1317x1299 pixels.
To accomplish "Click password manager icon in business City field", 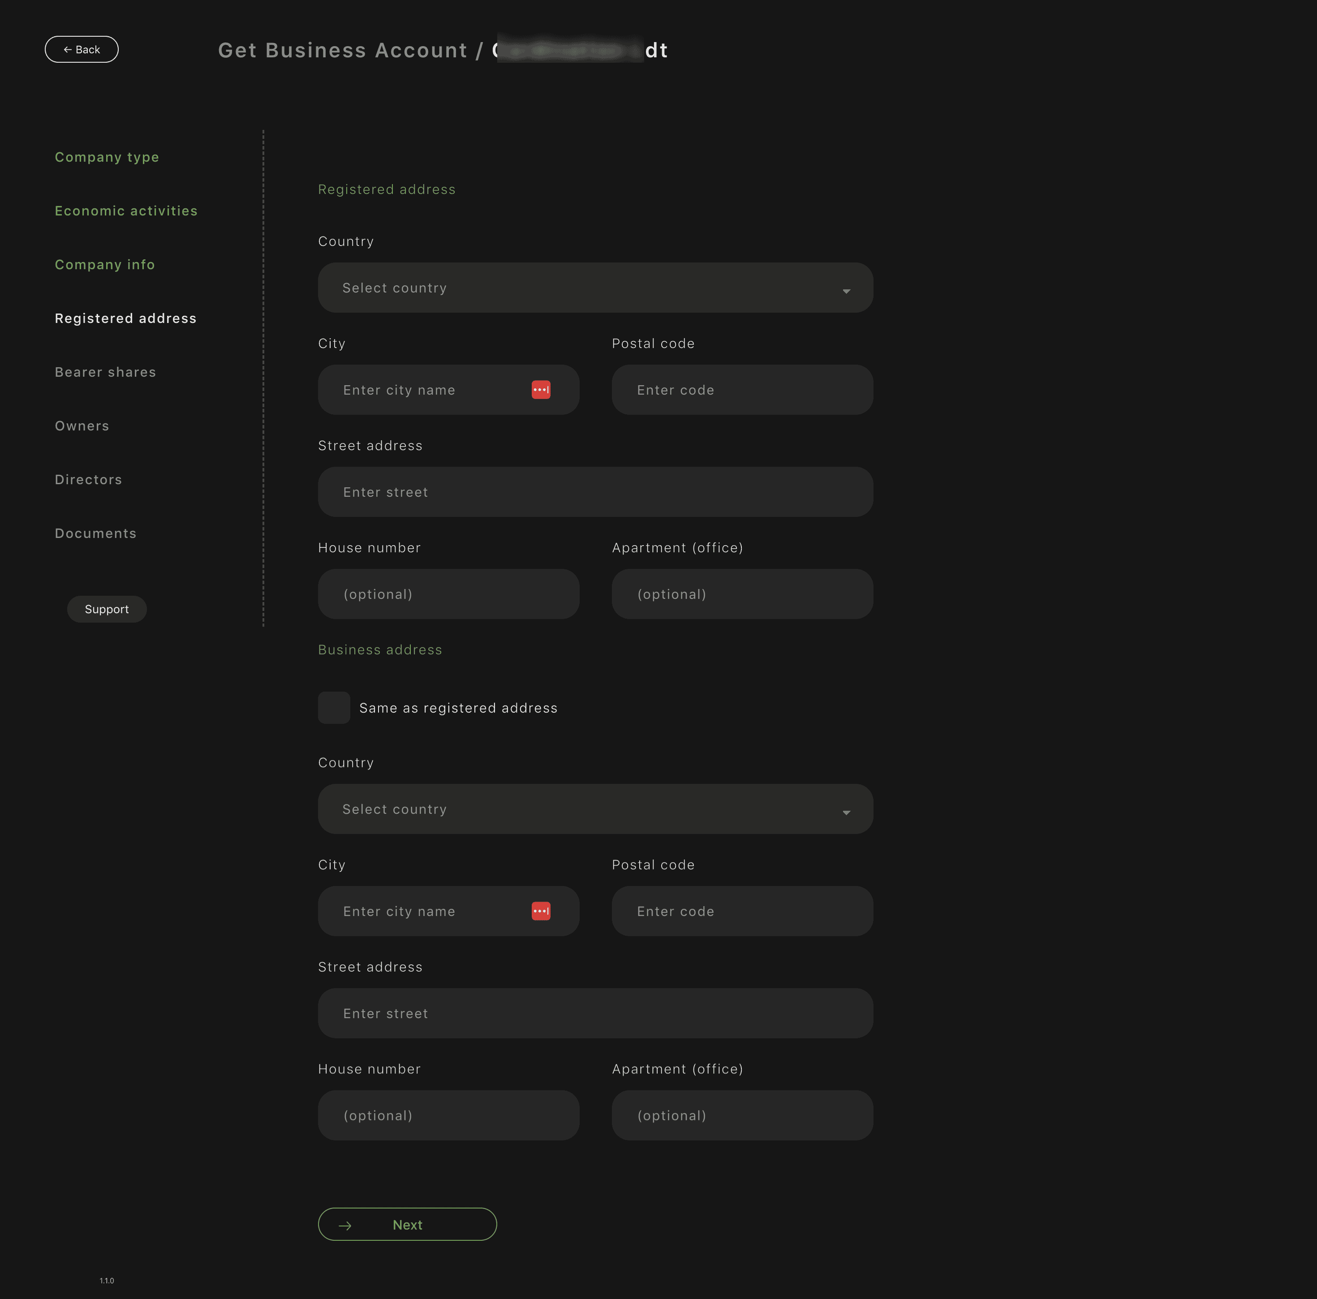I will [x=541, y=911].
